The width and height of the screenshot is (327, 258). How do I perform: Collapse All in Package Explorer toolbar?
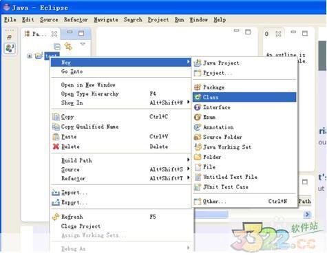pyautogui.click(x=57, y=47)
